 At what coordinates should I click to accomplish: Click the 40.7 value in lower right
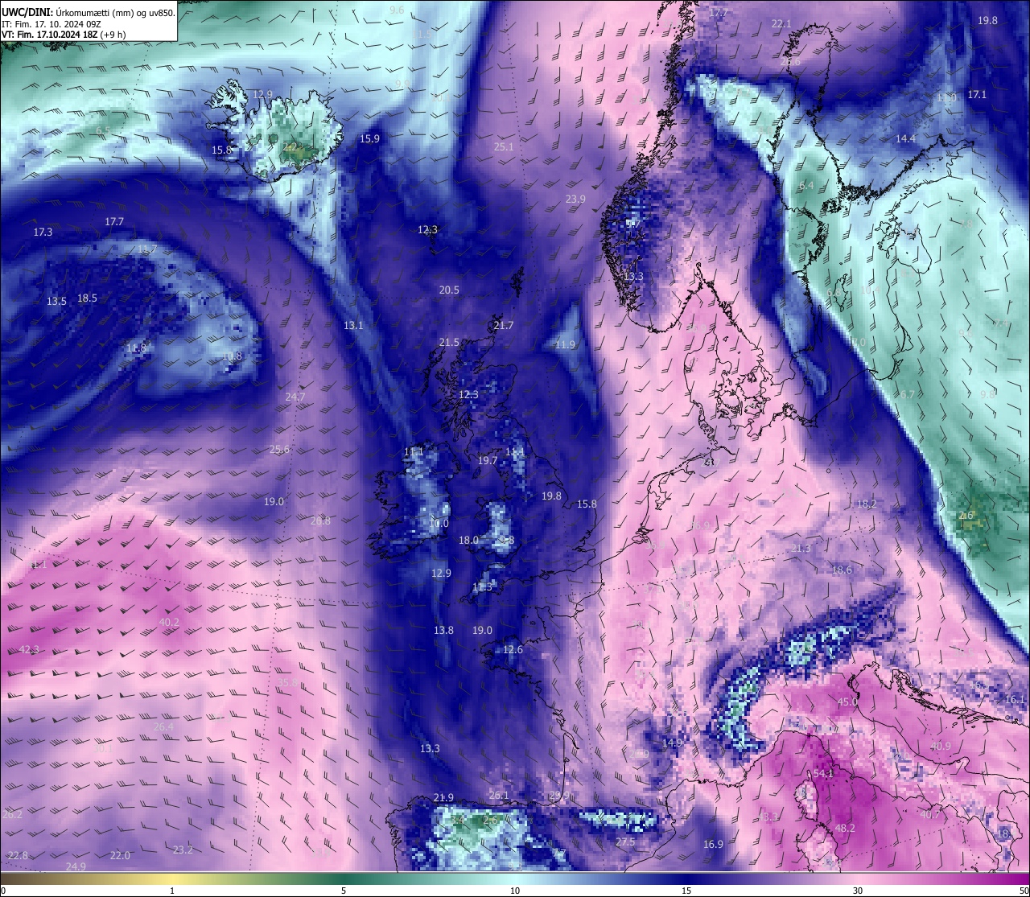click(929, 815)
